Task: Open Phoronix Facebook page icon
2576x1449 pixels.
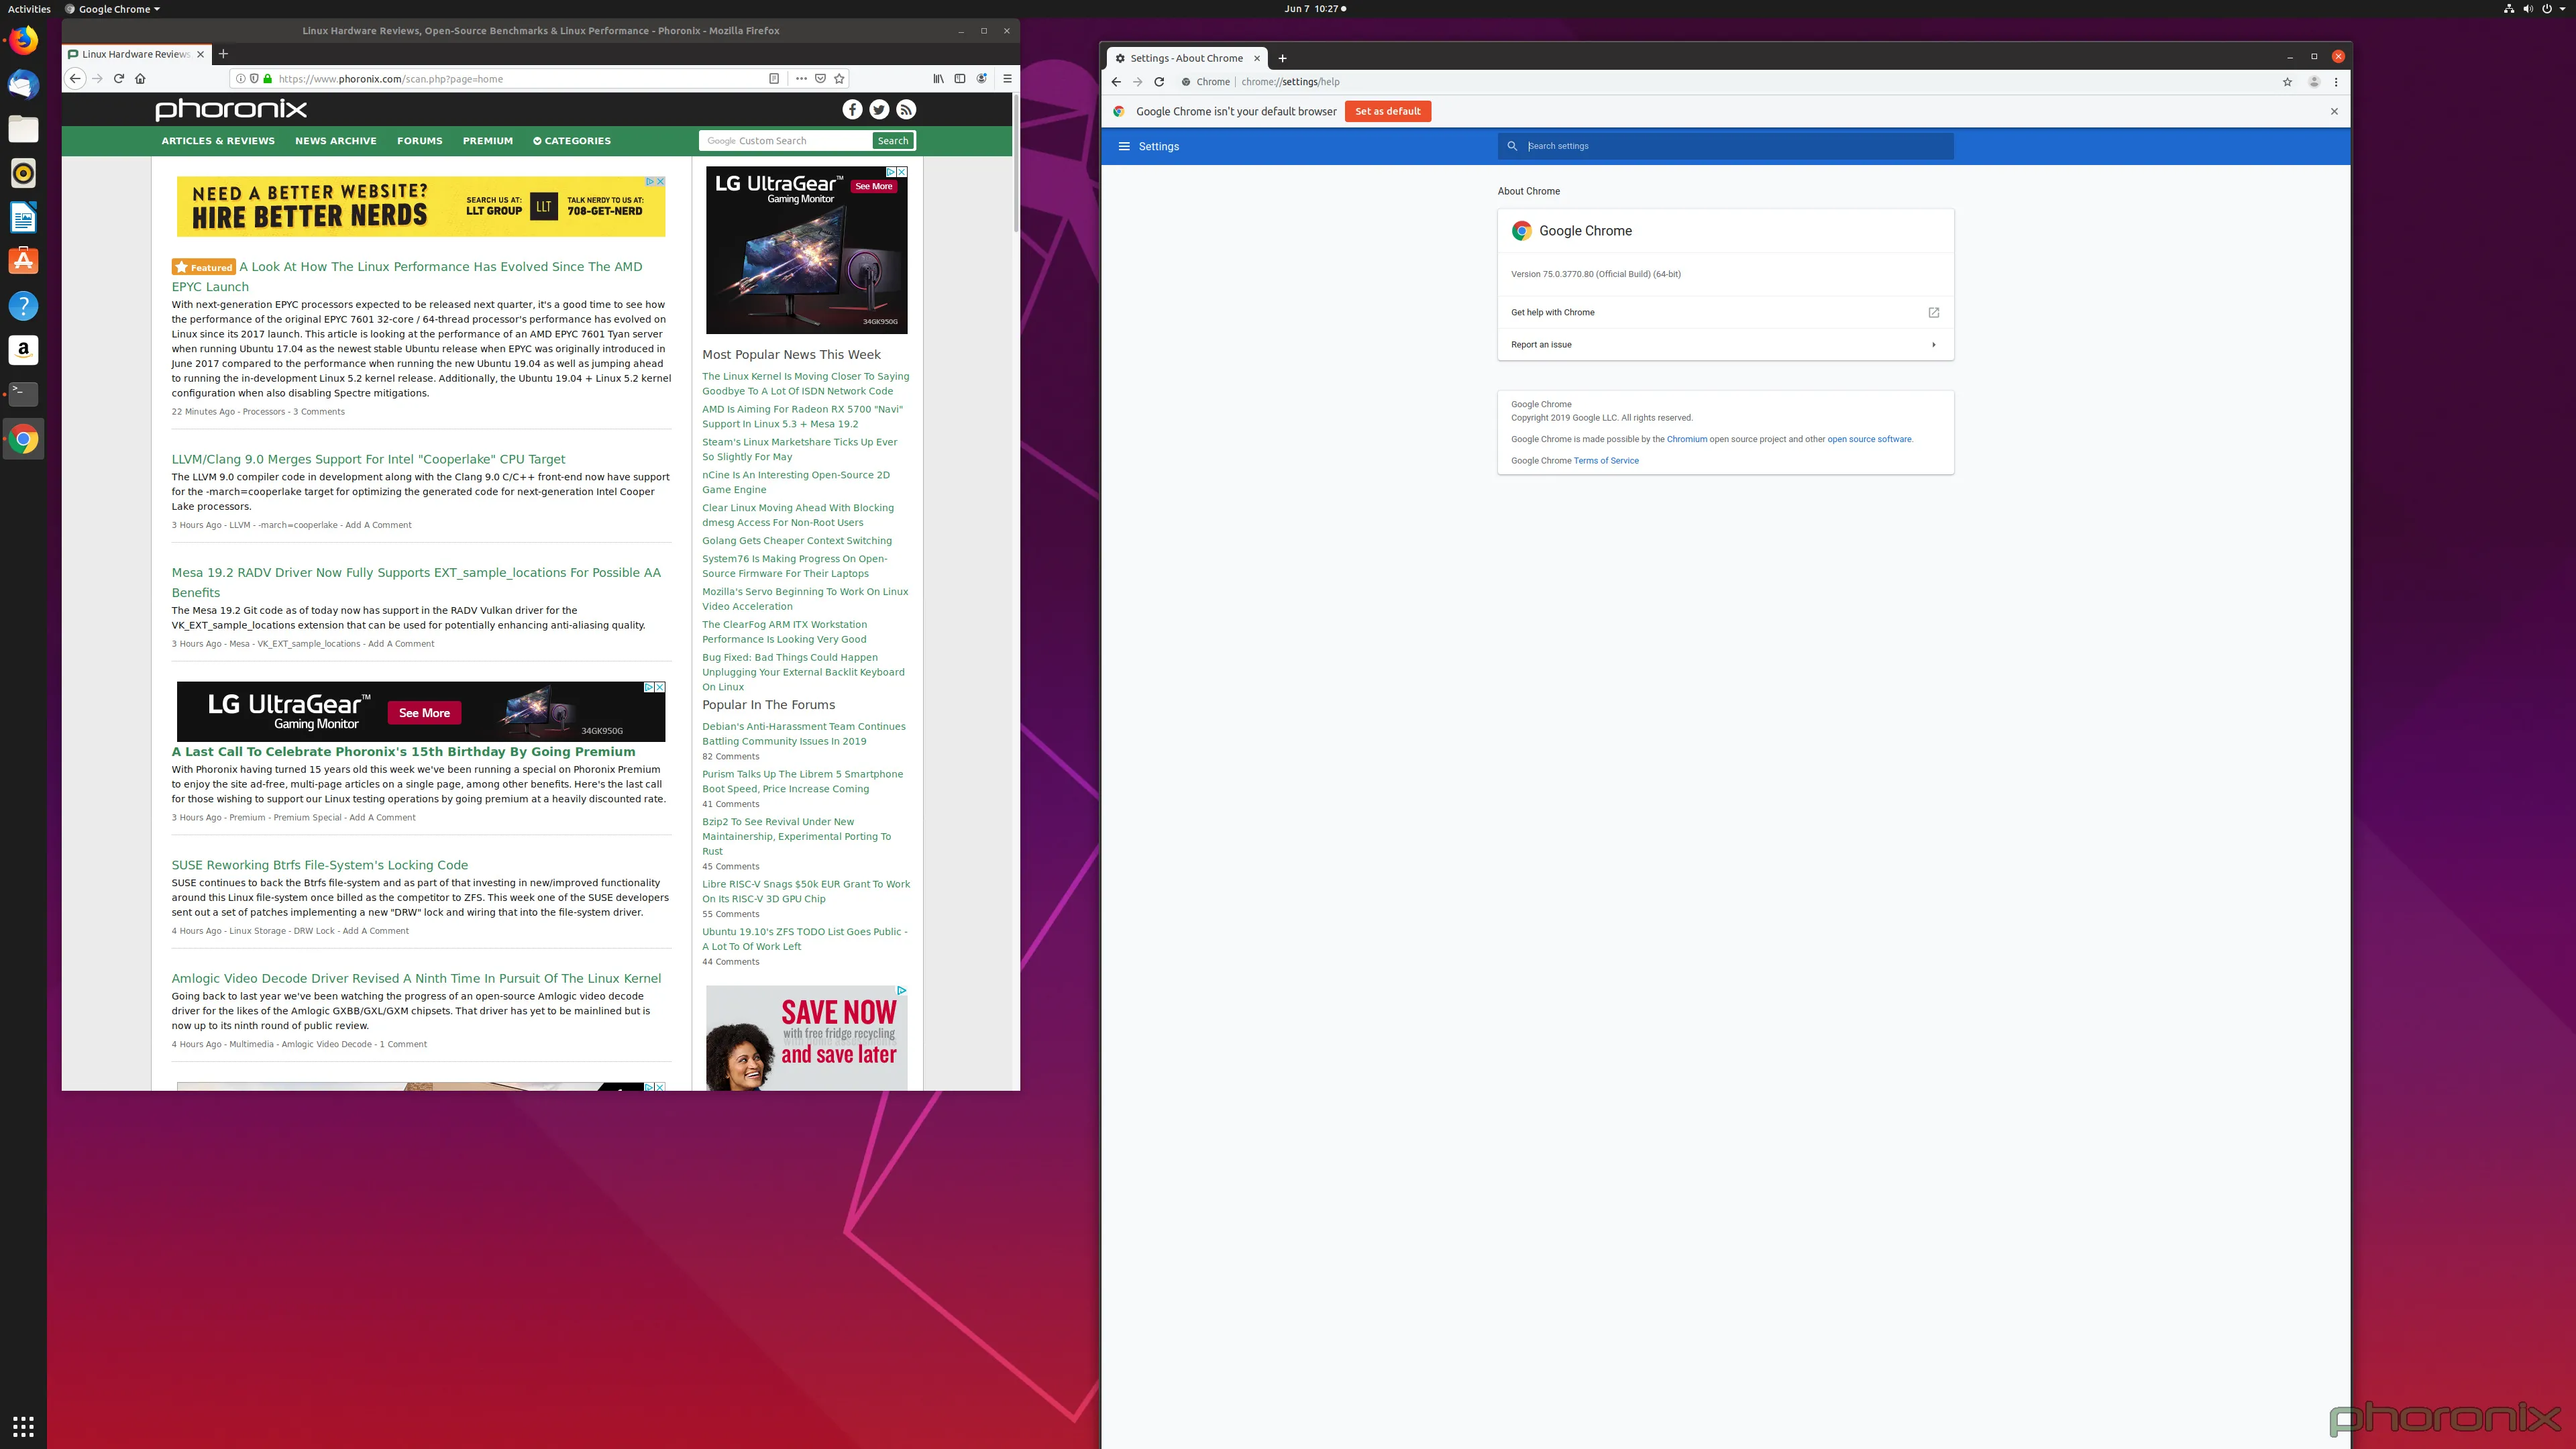Action: [x=852, y=109]
